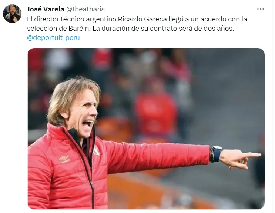Screen dimensions: 275x213
Task: Click the @theatharis handle
Action: point(85,9)
